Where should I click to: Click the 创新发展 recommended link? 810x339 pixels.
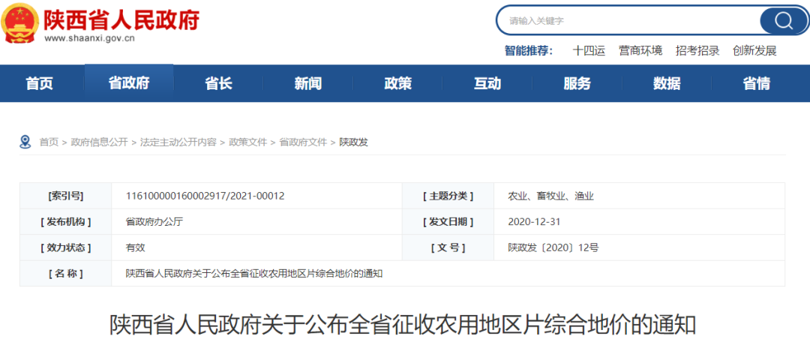click(754, 51)
